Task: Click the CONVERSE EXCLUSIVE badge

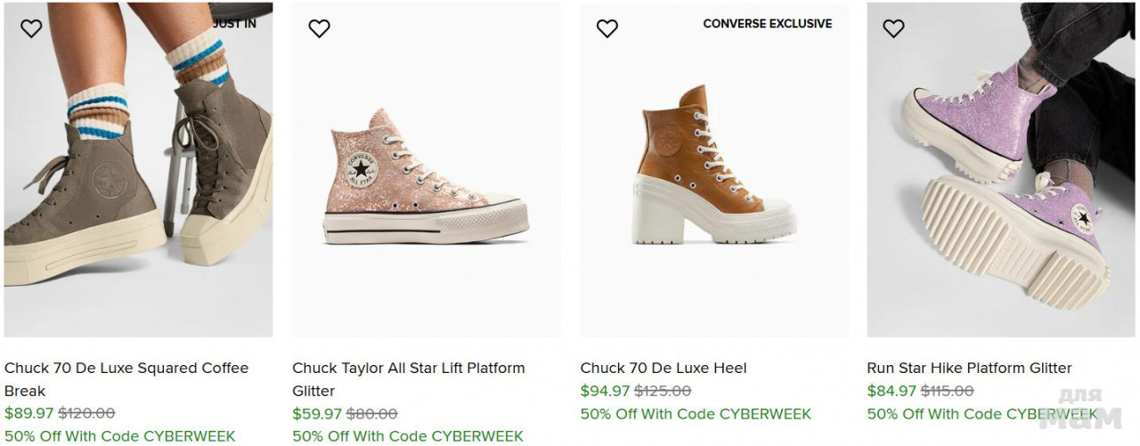Action: tap(767, 24)
